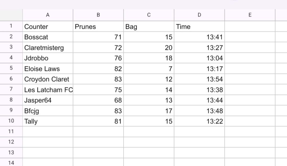
Task: Select column D header
Action: pyautogui.click(x=199, y=15)
